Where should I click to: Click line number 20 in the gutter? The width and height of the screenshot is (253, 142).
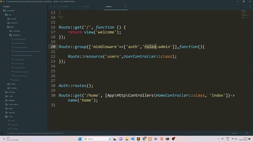tap(53, 47)
